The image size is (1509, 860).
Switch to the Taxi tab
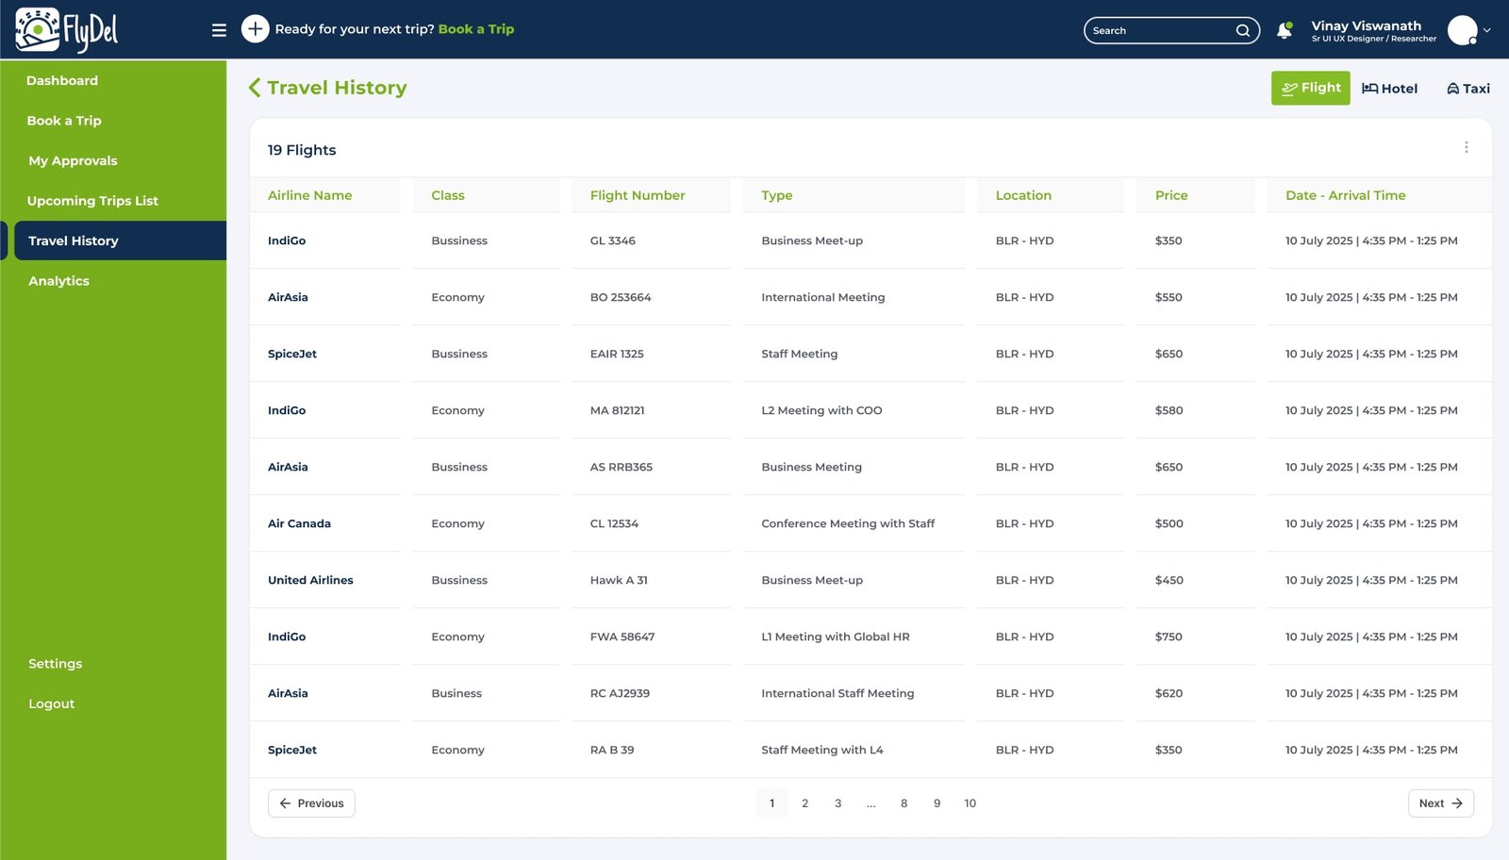pos(1468,89)
